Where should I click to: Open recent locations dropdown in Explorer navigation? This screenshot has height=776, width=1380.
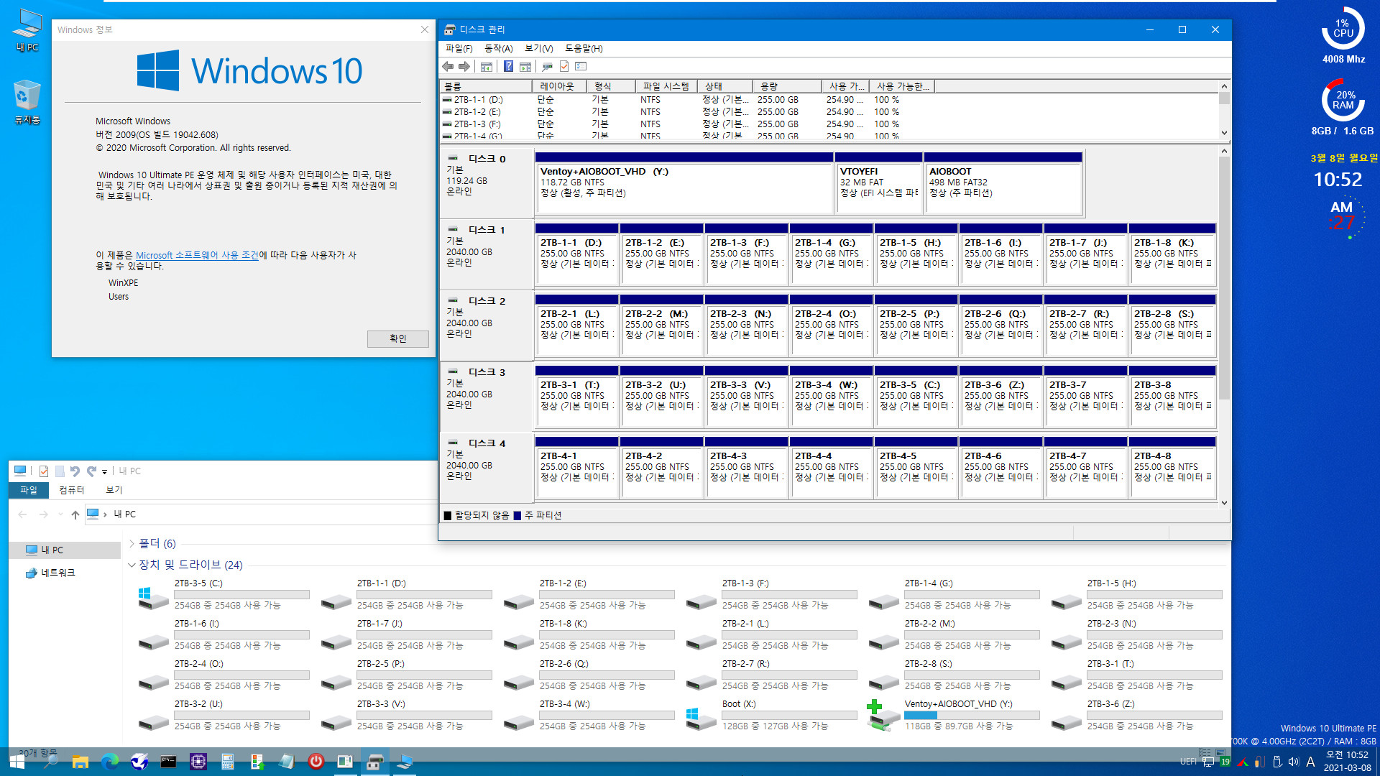click(x=60, y=514)
